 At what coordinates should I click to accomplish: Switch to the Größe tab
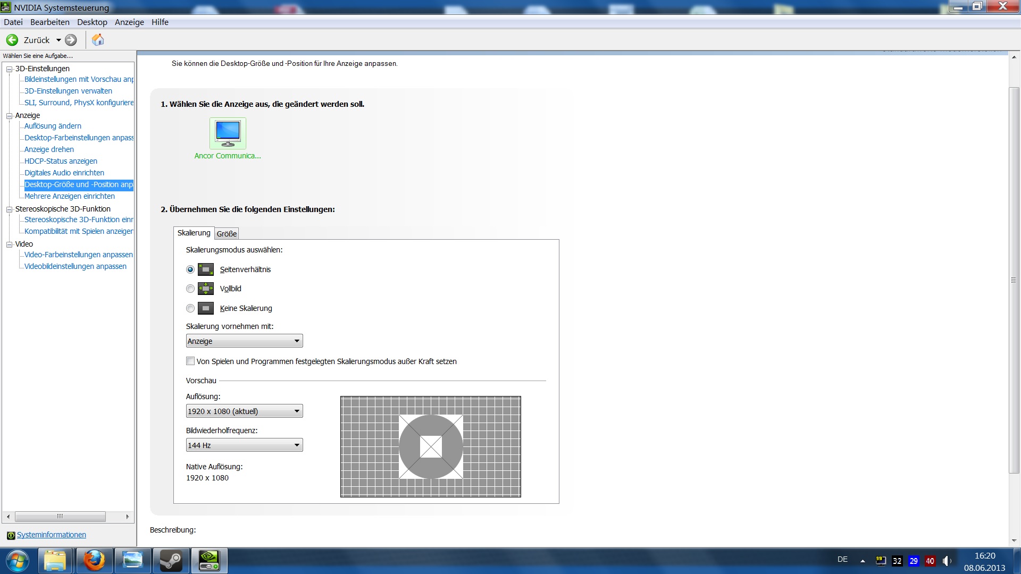click(x=227, y=234)
